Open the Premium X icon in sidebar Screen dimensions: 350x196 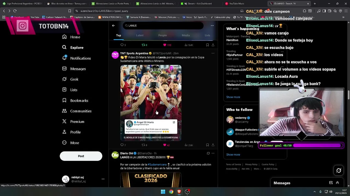(64, 122)
